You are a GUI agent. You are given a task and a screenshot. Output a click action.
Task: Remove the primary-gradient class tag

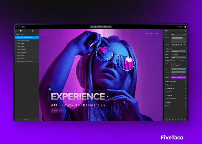(x=182, y=38)
